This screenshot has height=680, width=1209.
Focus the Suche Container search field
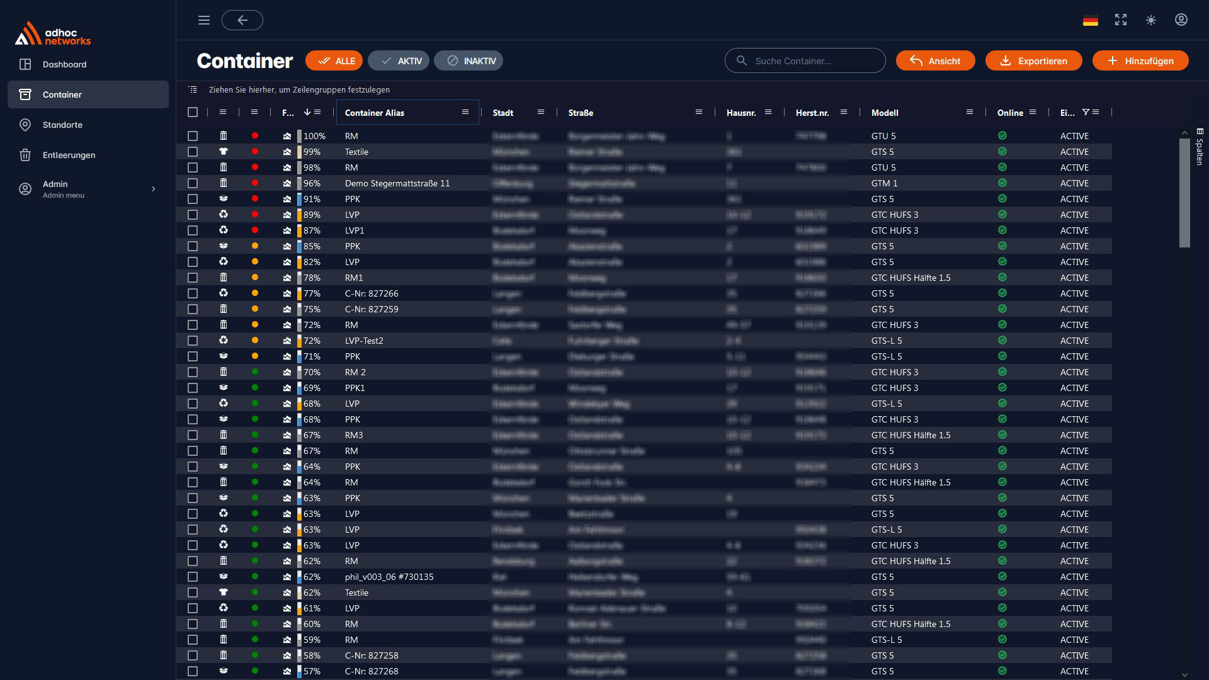(805, 60)
